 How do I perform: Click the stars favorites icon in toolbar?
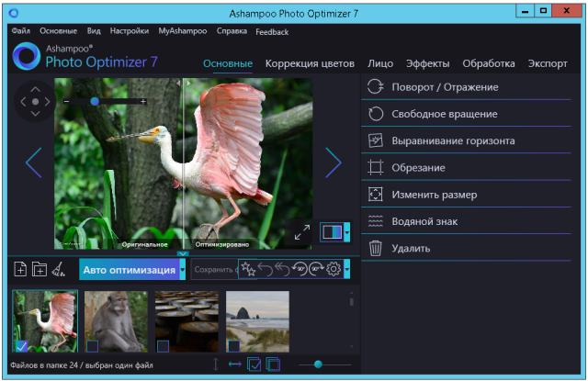248,269
